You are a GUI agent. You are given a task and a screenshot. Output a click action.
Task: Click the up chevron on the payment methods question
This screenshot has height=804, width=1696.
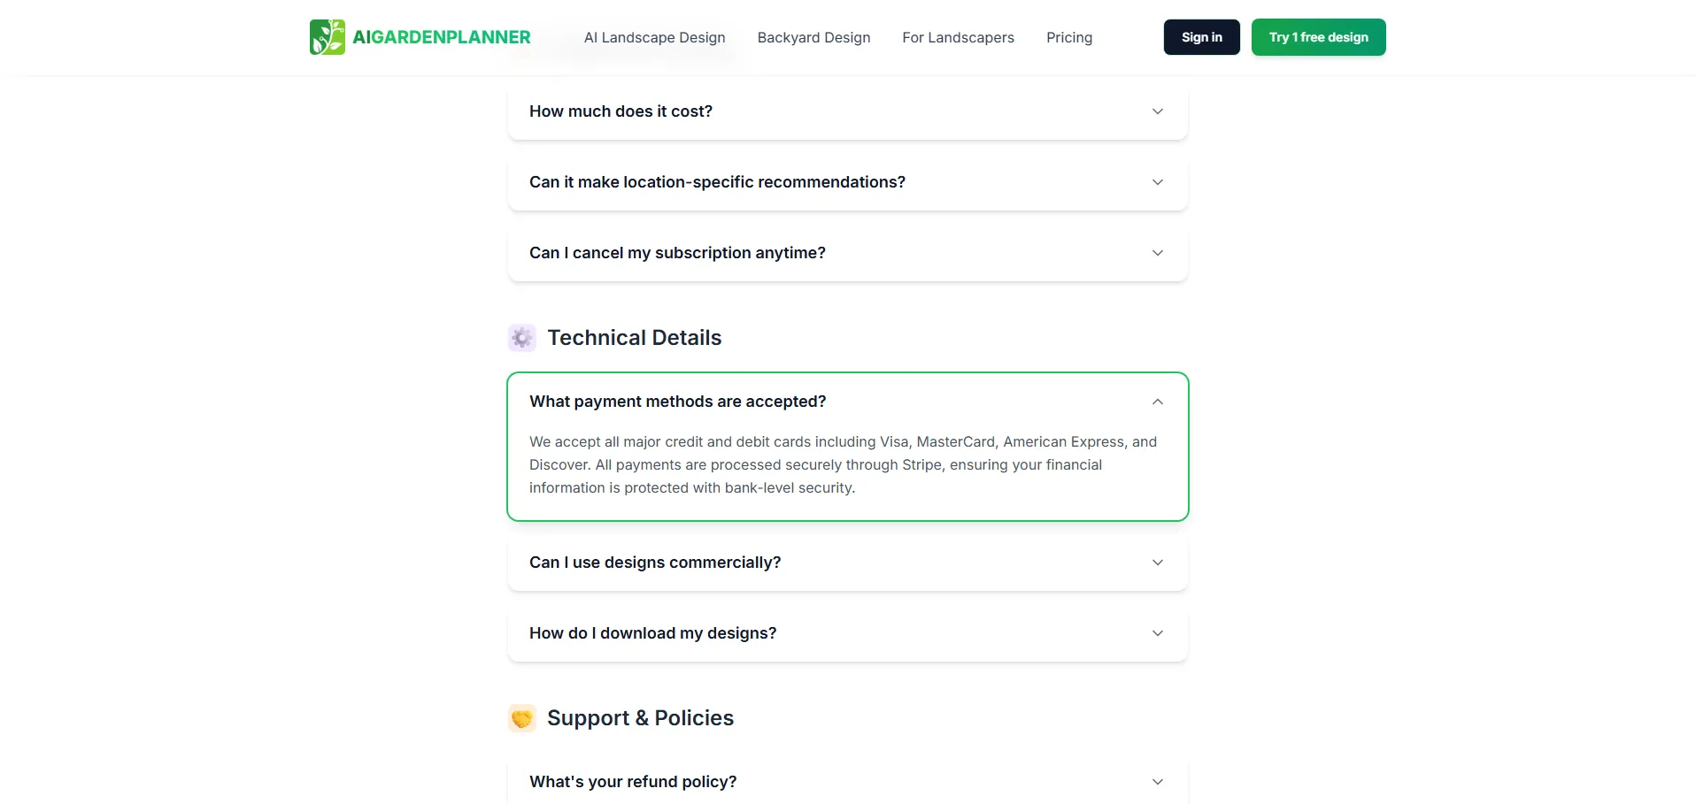(x=1157, y=402)
